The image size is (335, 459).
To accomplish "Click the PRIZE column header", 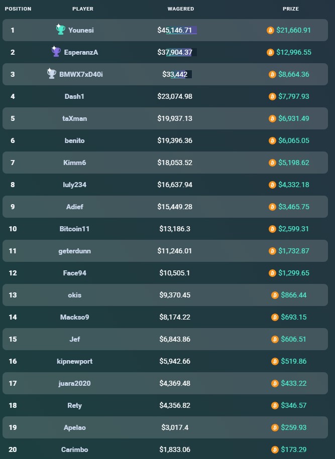I will [291, 9].
